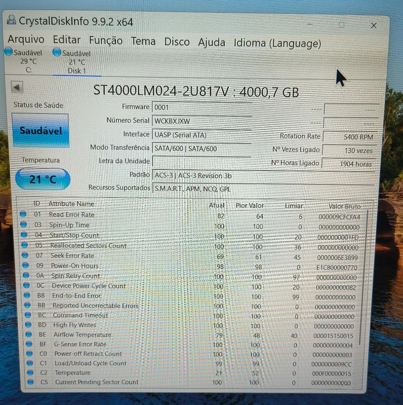This screenshot has width=403, height=405.
Task: Open the Tema menu
Action: [x=143, y=41]
